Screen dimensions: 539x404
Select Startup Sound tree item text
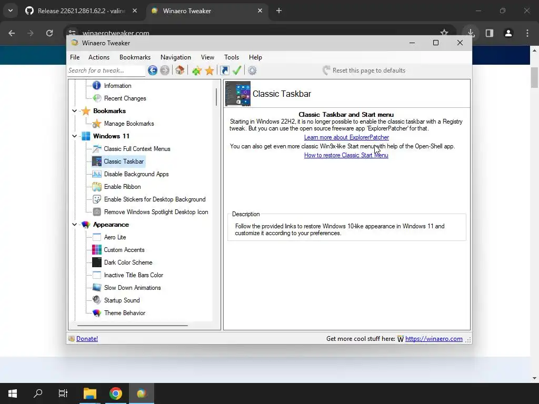[x=122, y=300]
